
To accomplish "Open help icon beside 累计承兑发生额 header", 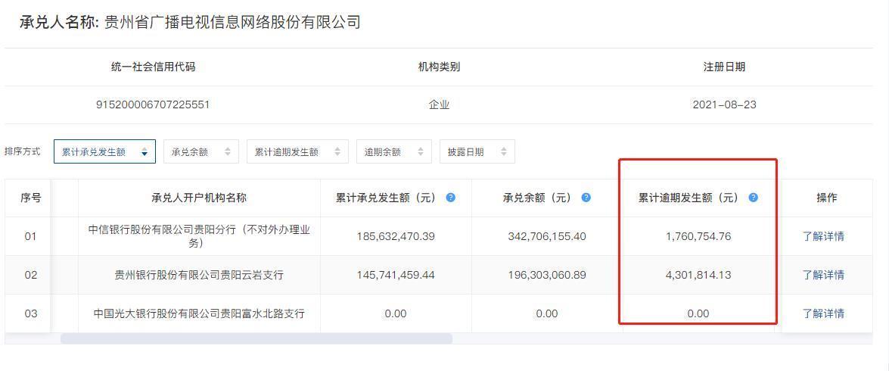I will 450,198.
